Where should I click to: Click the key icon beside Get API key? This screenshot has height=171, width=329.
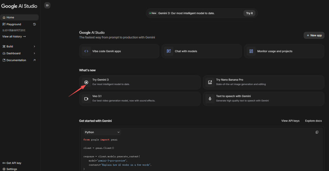point(4,163)
